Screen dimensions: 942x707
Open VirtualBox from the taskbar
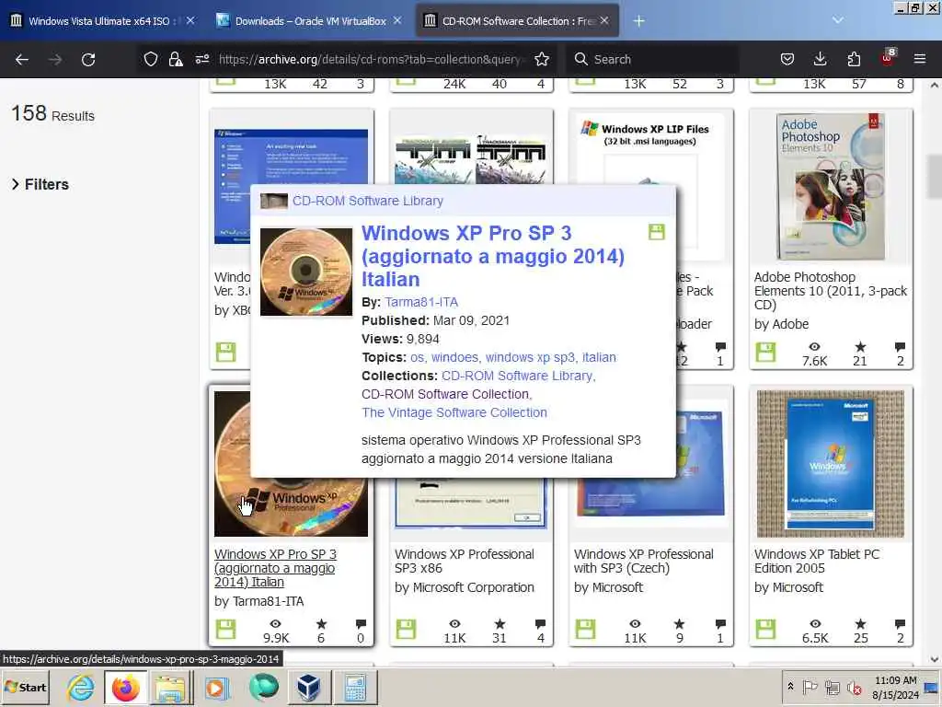(309, 688)
